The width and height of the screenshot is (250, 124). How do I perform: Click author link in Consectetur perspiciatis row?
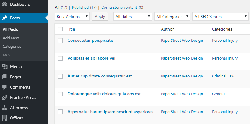(182, 41)
